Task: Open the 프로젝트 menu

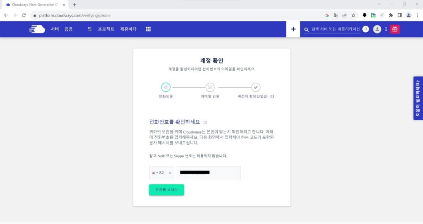Action: [x=106, y=29]
